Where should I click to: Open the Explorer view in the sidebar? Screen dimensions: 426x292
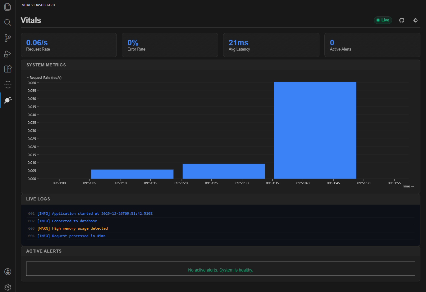(7, 7)
